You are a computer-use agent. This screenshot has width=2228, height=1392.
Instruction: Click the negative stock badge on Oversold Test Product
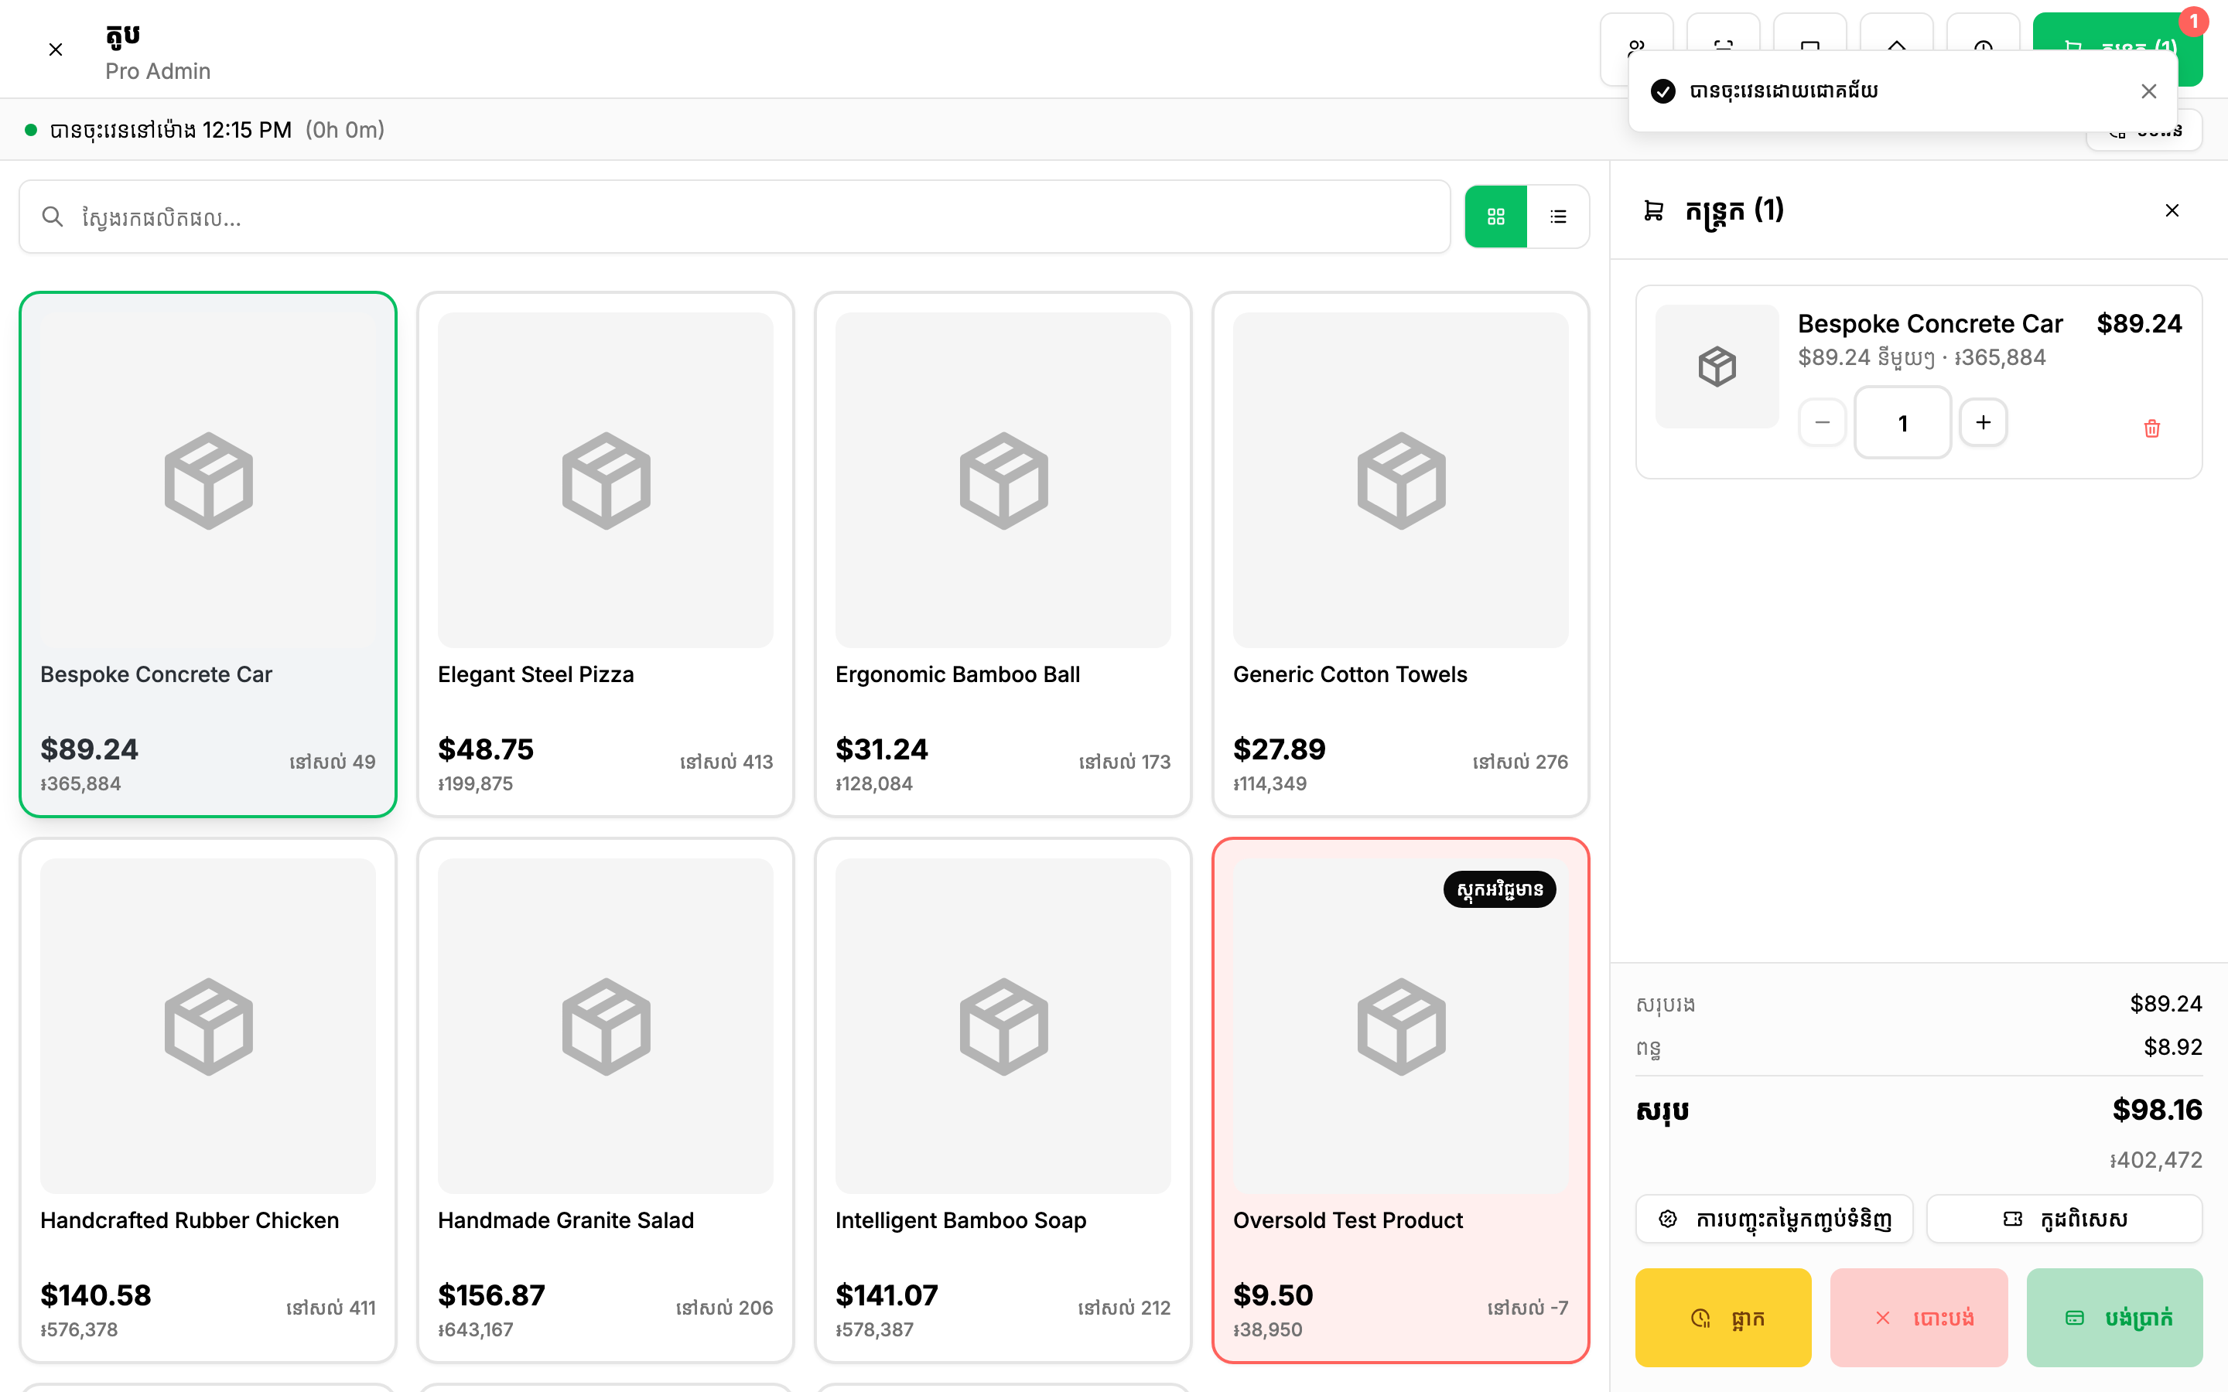coord(1500,889)
